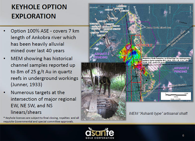Click the right 'ASHANTI II PENDING' label
195x141 pixels.
click(x=181, y=70)
